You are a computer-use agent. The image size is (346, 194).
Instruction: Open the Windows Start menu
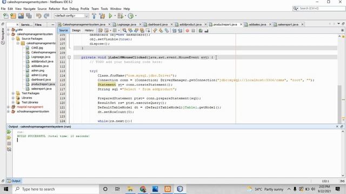6,189
